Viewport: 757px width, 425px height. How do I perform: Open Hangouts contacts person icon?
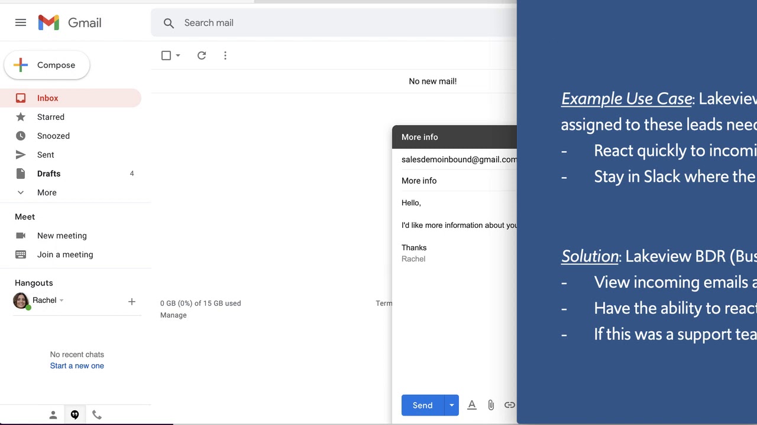click(x=53, y=415)
